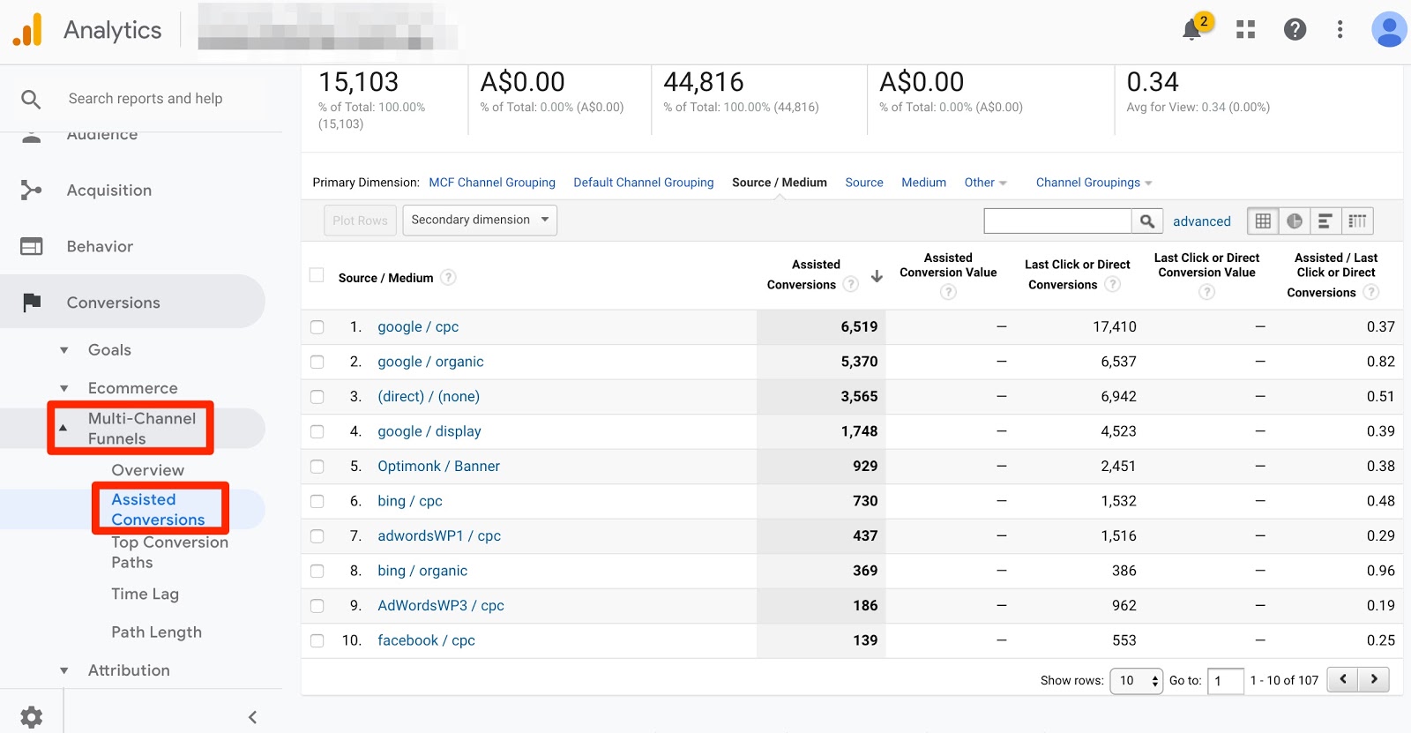Show help for Last Click or Direct Conversions
This screenshot has height=733, width=1411.
tap(1112, 284)
